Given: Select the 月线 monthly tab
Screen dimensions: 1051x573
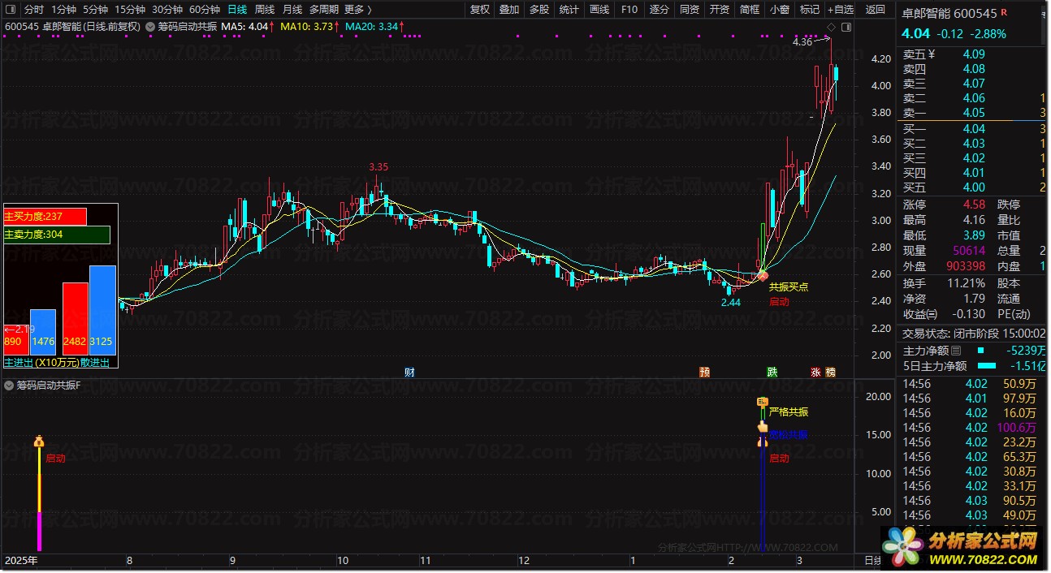Looking at the screenshot, I should [292, 10].
